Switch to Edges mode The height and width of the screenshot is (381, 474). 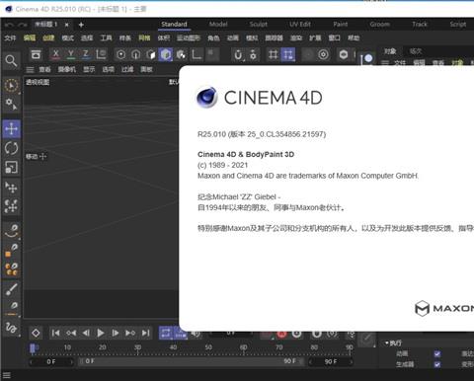click(x=135, y=54)
